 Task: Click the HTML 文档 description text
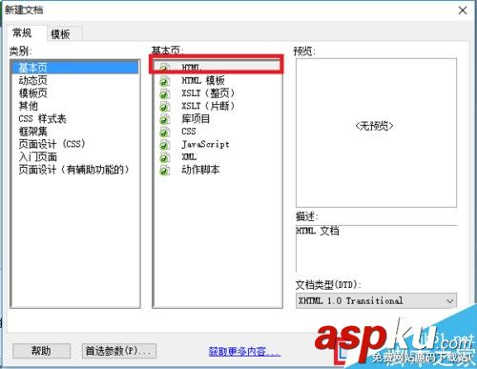[x=318, y=231]
